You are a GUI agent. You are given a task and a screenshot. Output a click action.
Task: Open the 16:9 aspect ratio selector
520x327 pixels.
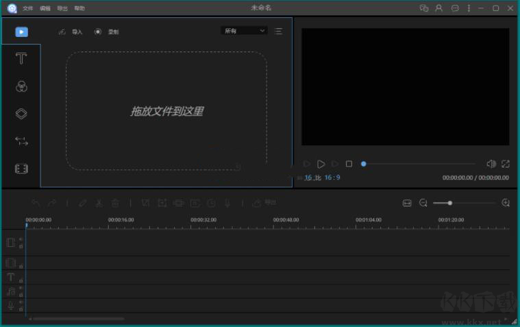(332, 178)
